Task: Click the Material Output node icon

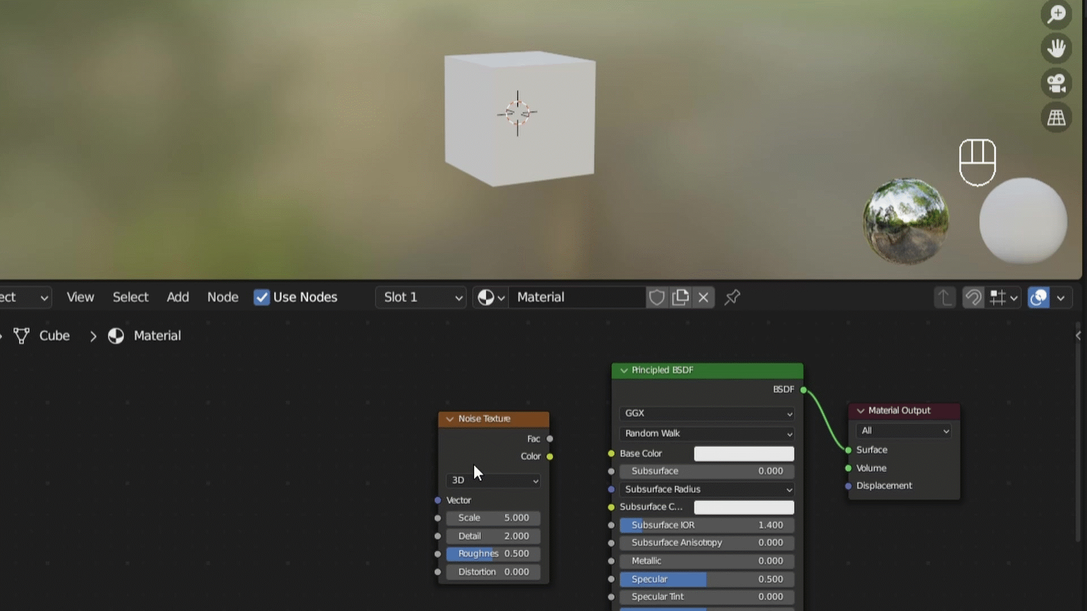Action: (x=860, y=410)
